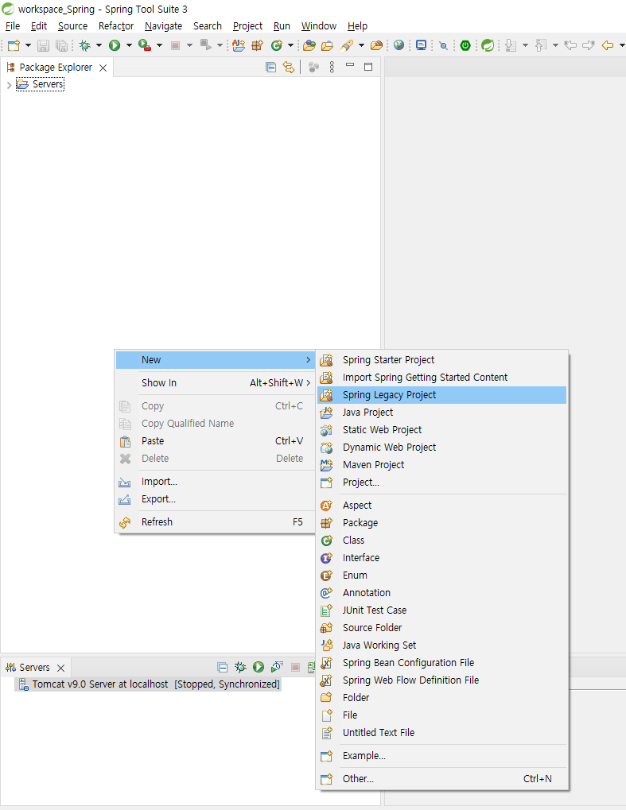
Task: Click the Run with external tools icon
Action: pyautogui.click(x=145, y=45)
